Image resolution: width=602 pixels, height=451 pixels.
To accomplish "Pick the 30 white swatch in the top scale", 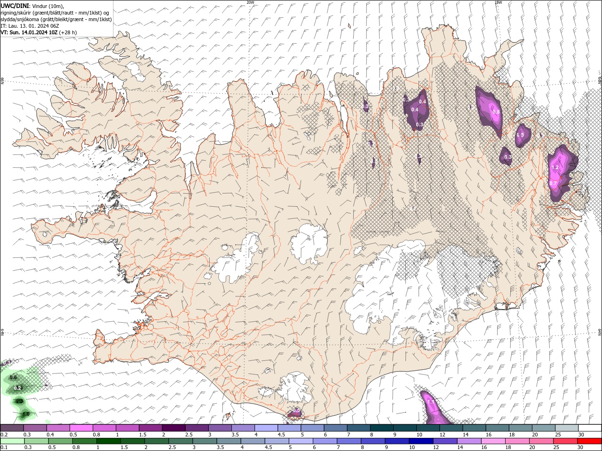I will click(x=590, y=428).
